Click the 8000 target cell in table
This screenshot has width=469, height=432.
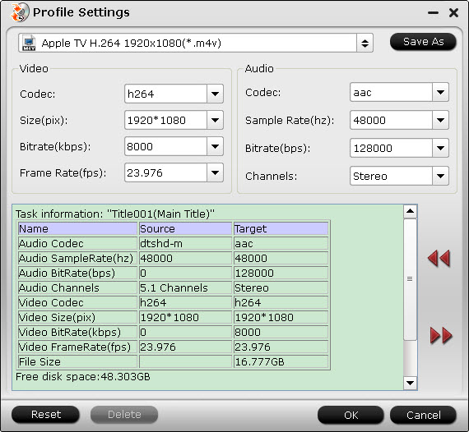281,332
